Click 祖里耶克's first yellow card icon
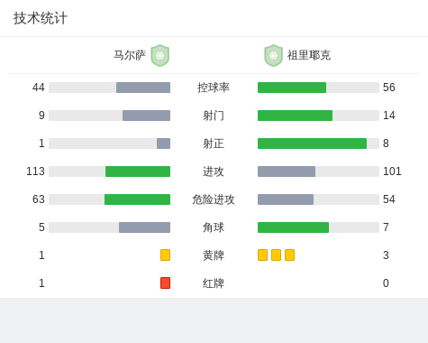The width and height of the screenshot is (428, 343). coord(262,255)
